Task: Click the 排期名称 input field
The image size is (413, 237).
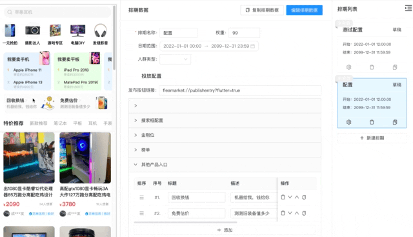Action: (178, 33)
